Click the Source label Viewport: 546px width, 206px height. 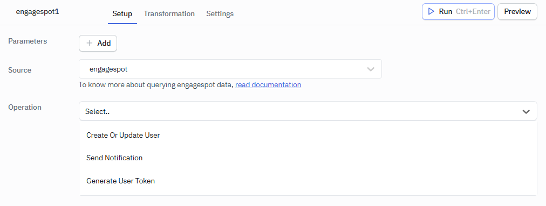[x=20, y=70]
